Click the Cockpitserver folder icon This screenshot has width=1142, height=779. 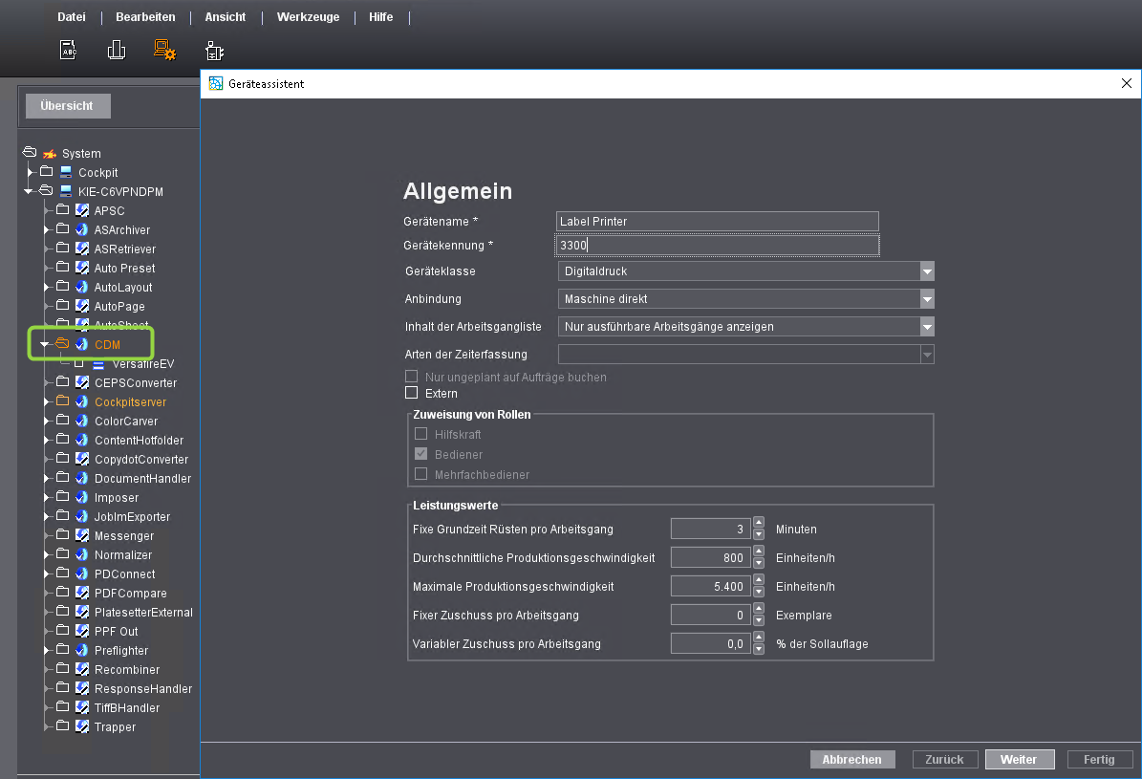click(63, 400)
